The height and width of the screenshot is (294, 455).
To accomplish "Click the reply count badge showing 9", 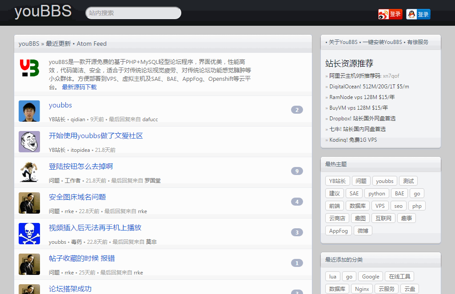I will click(x=297, y=171).
